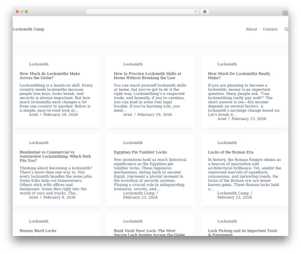Screen dimensions: 301x254
Task: Open 'How Much Do Locksmiths Really Make?' article
Action: pos(239,76)
